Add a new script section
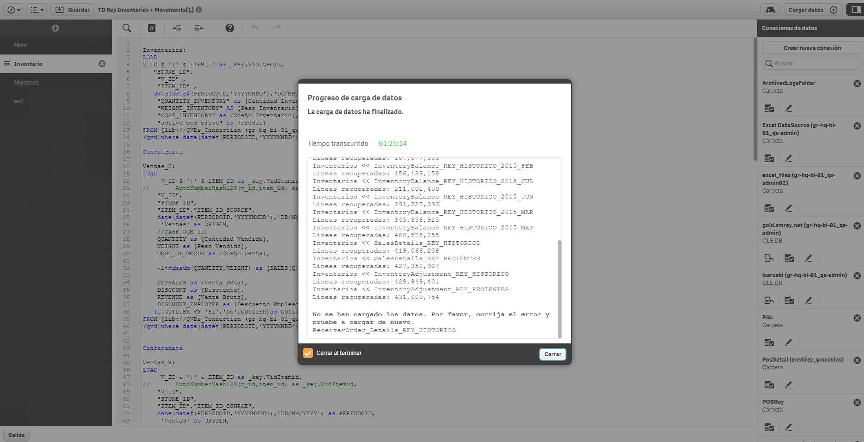864x442 pixels. [55, 28]
